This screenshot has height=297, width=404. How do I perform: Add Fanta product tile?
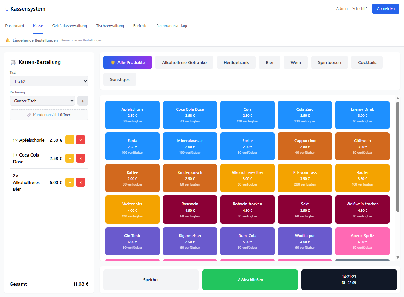click(133, 146)
